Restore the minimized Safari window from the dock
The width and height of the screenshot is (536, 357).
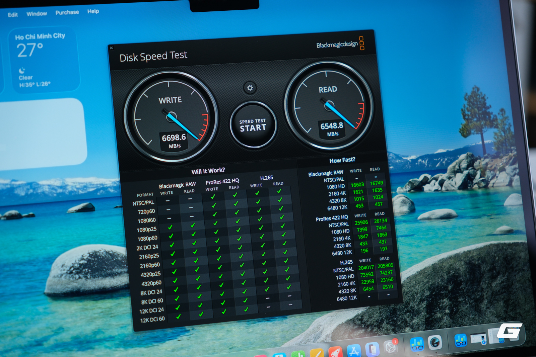tap(478, 339)
